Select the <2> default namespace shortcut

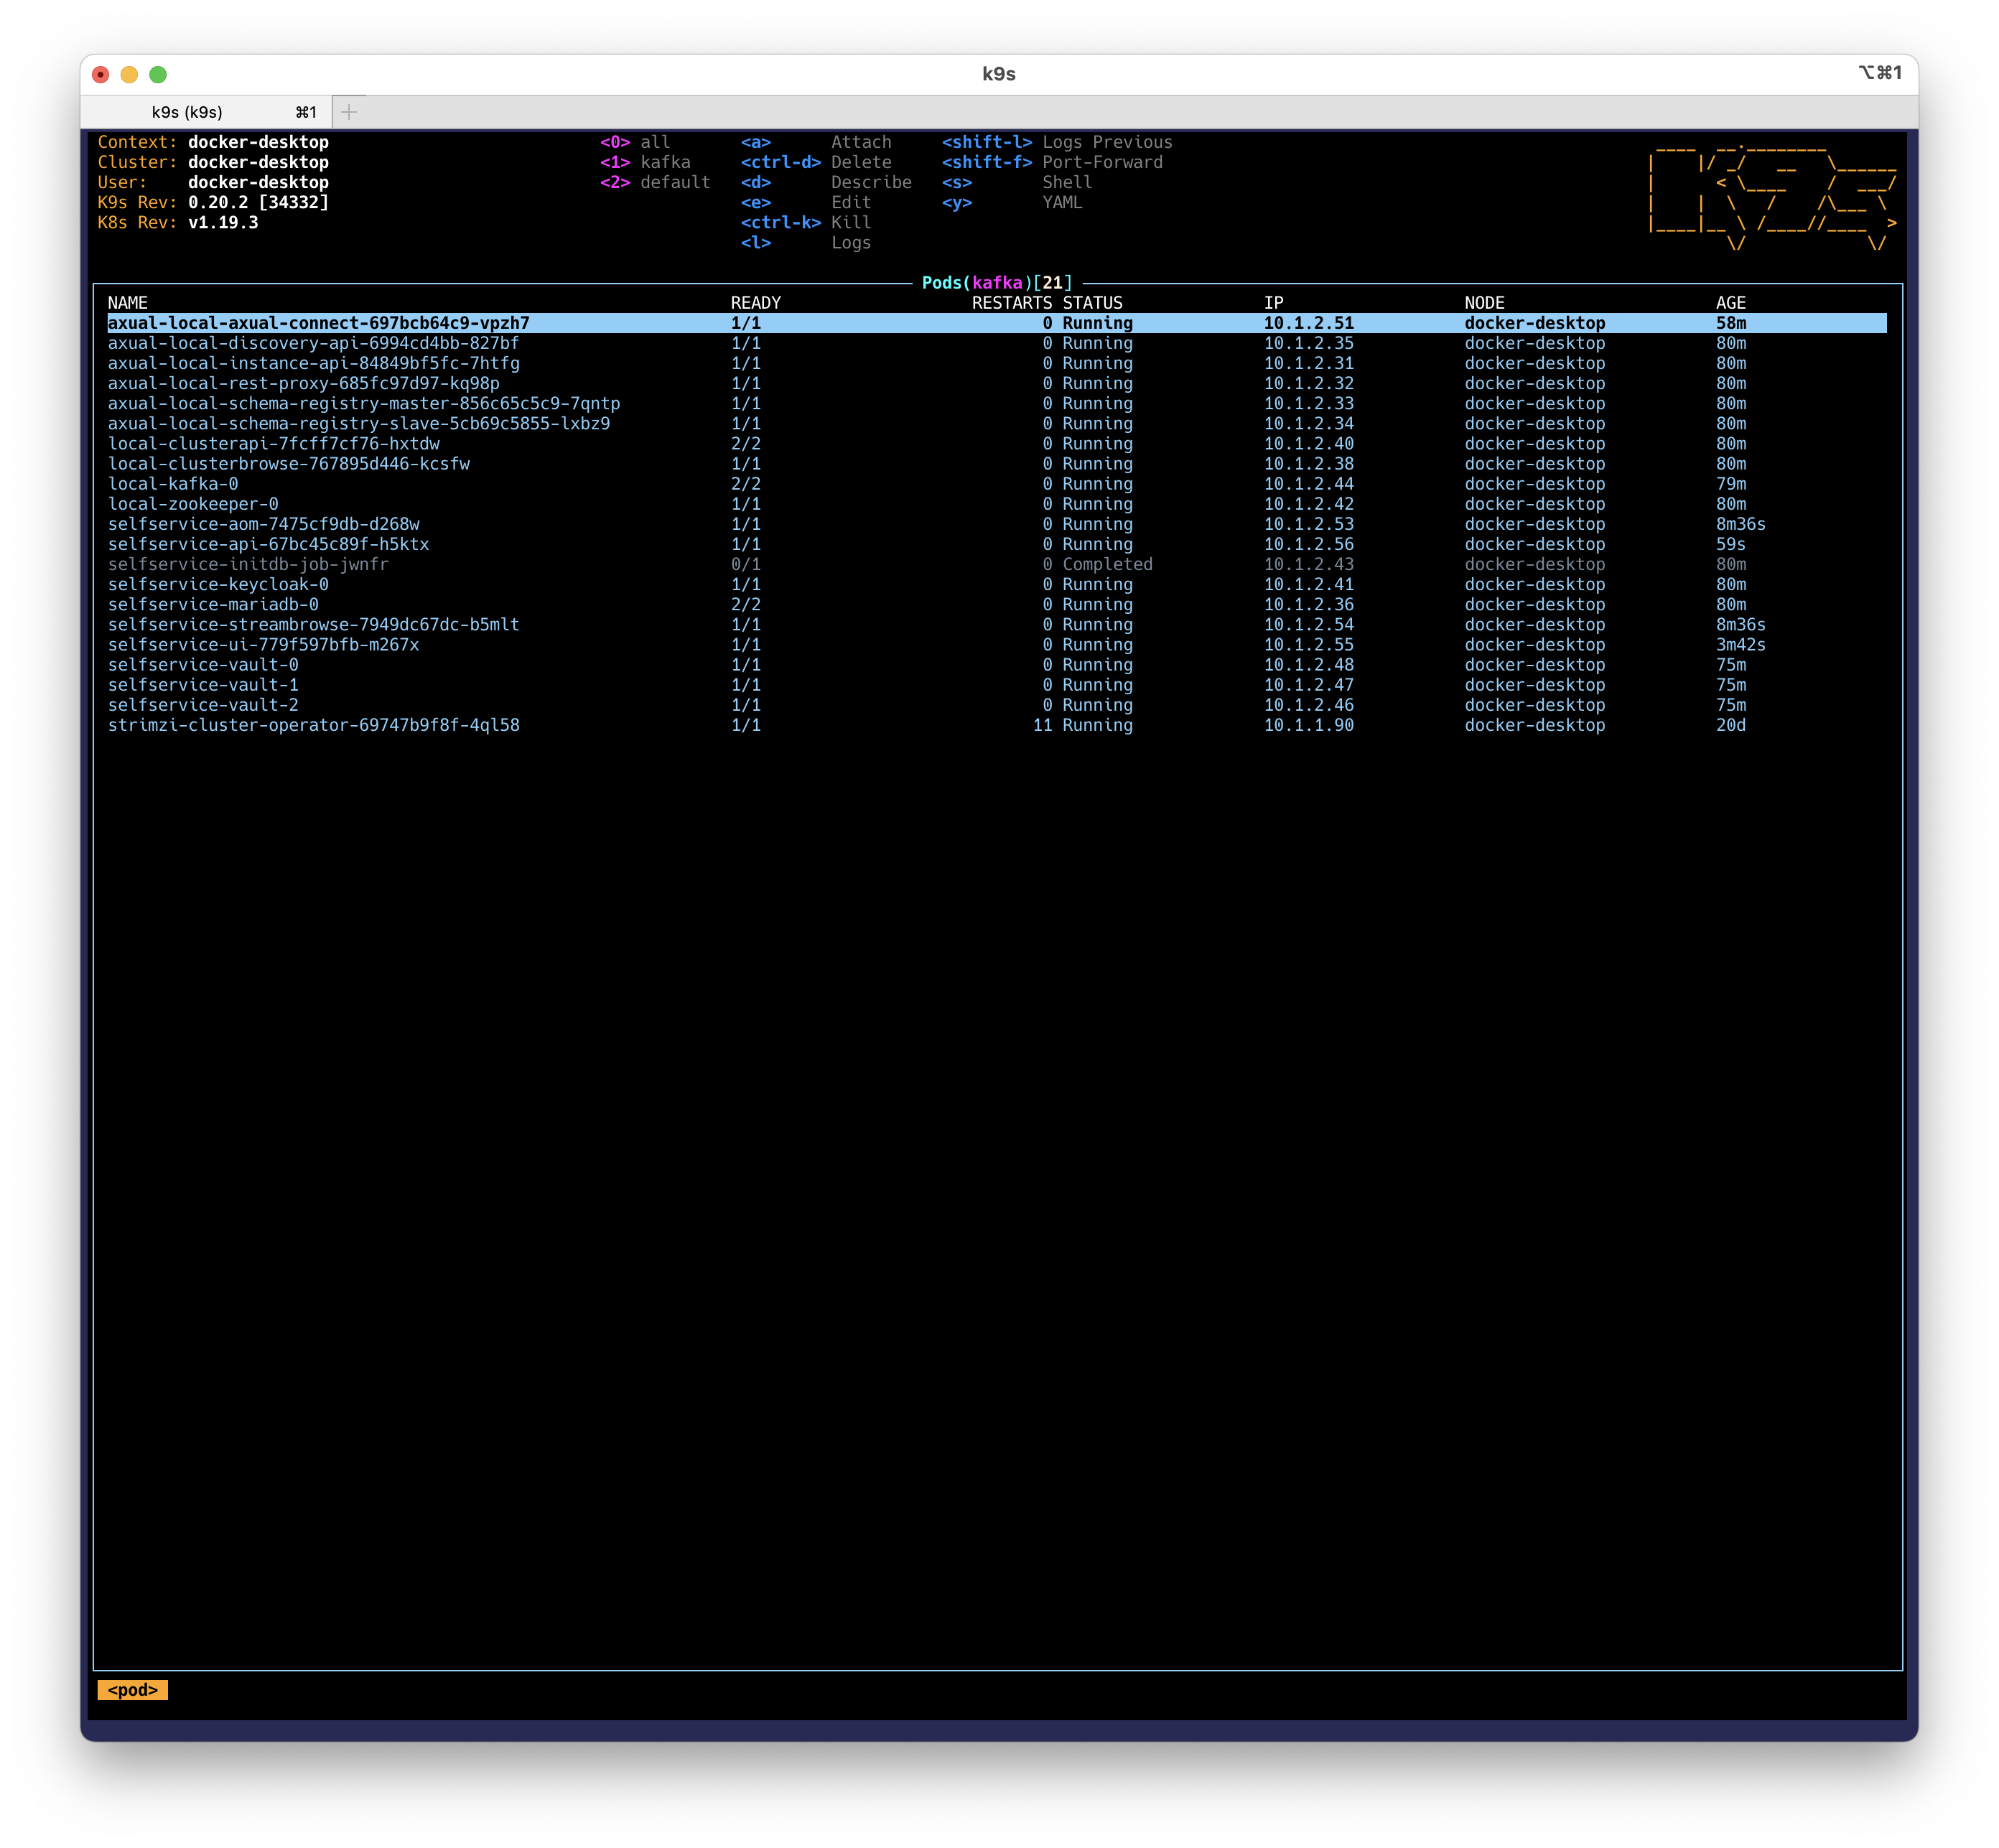(x=655, y=182)
